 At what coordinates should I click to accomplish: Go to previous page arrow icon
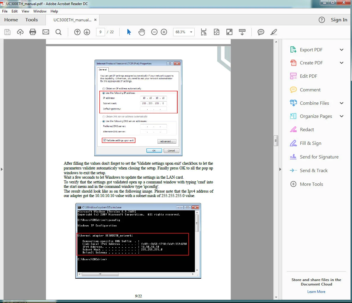click(77, 32)
